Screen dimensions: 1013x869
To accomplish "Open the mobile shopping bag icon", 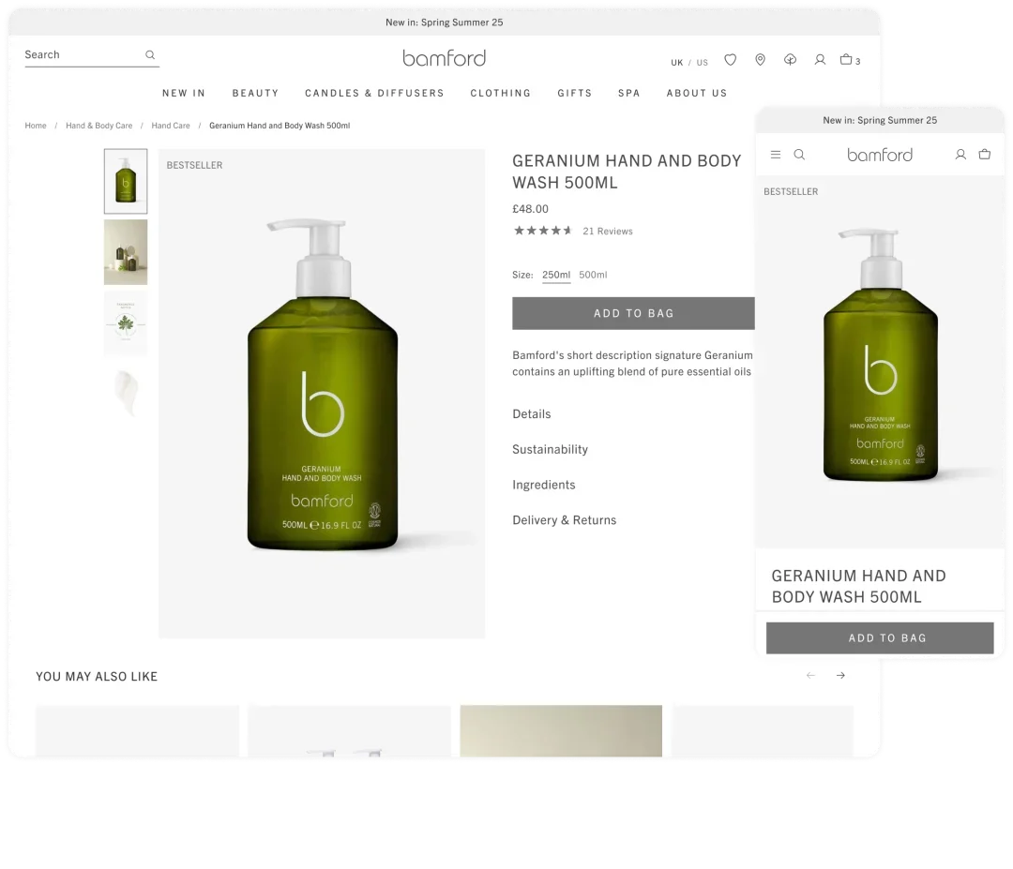I will (985, 155).
